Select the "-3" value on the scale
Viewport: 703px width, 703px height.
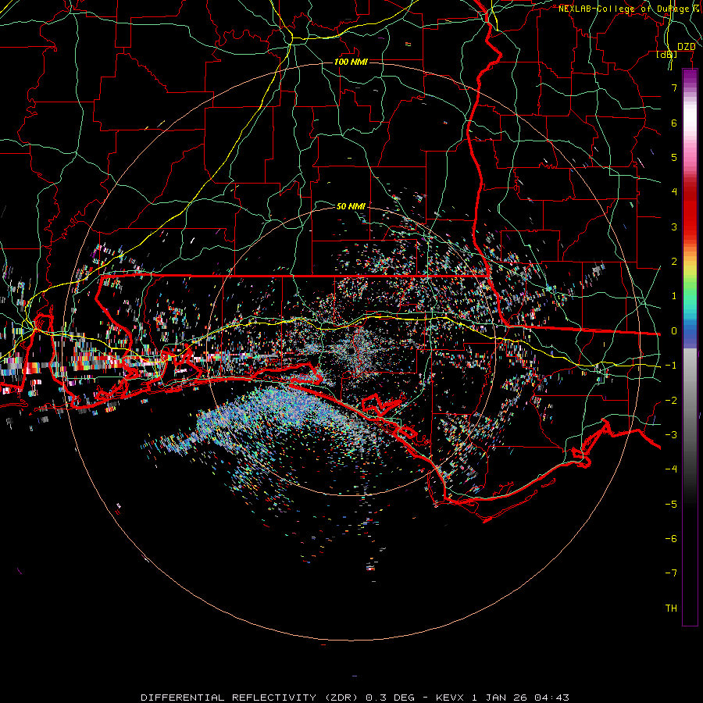pos(671,435)
